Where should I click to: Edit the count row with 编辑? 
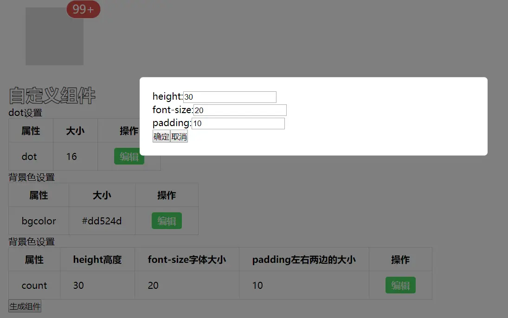click(400, 285)
